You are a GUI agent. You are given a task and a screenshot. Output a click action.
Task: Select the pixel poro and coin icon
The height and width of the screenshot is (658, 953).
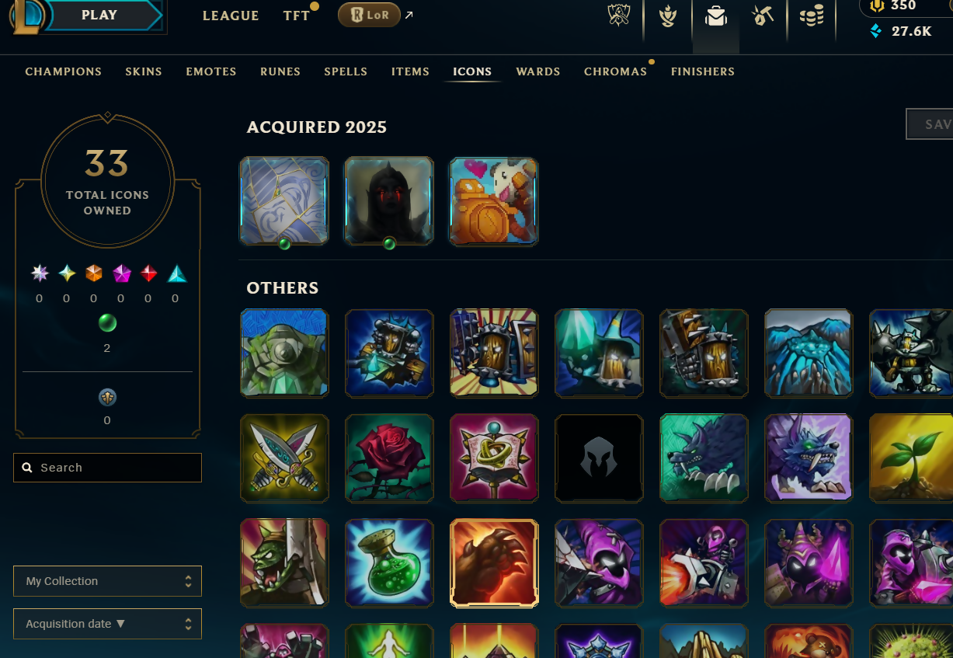coord(494,200)
